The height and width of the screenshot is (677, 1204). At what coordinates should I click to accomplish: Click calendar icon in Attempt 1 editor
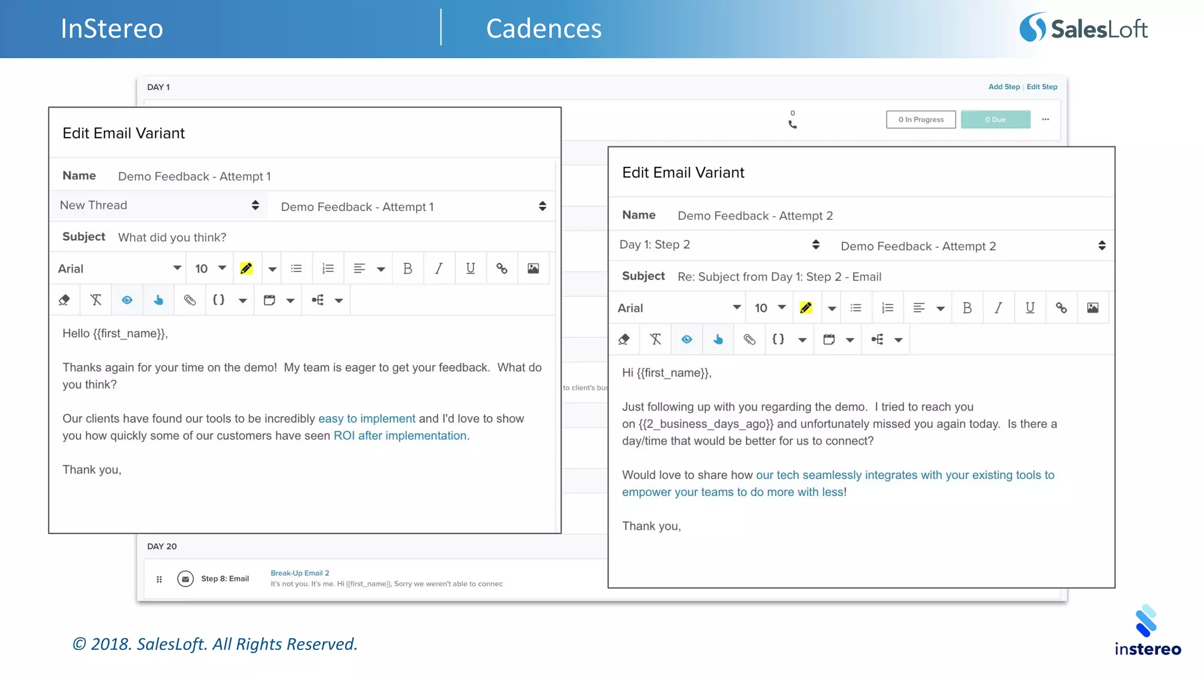269,300
